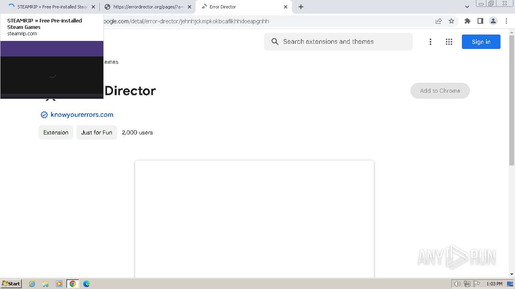Viewport: 515px width, 289px height.
Task: Launch Internet Explorer from the taskbar
Action: (x=32, y=284)
